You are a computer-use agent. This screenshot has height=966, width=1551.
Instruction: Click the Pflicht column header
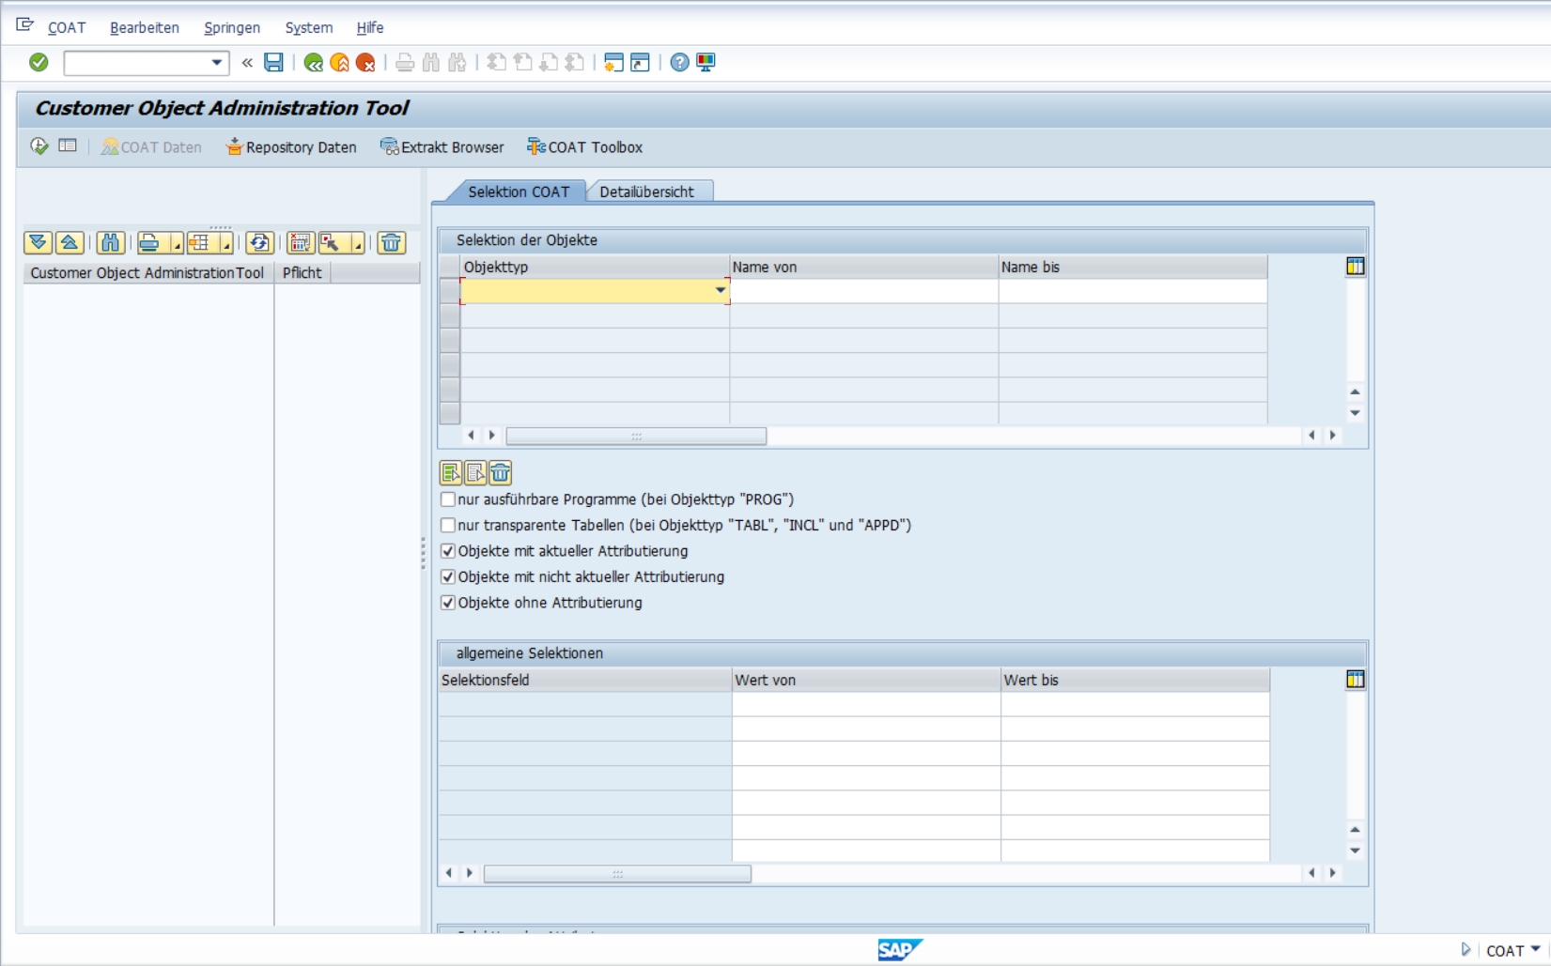(302, 273)
